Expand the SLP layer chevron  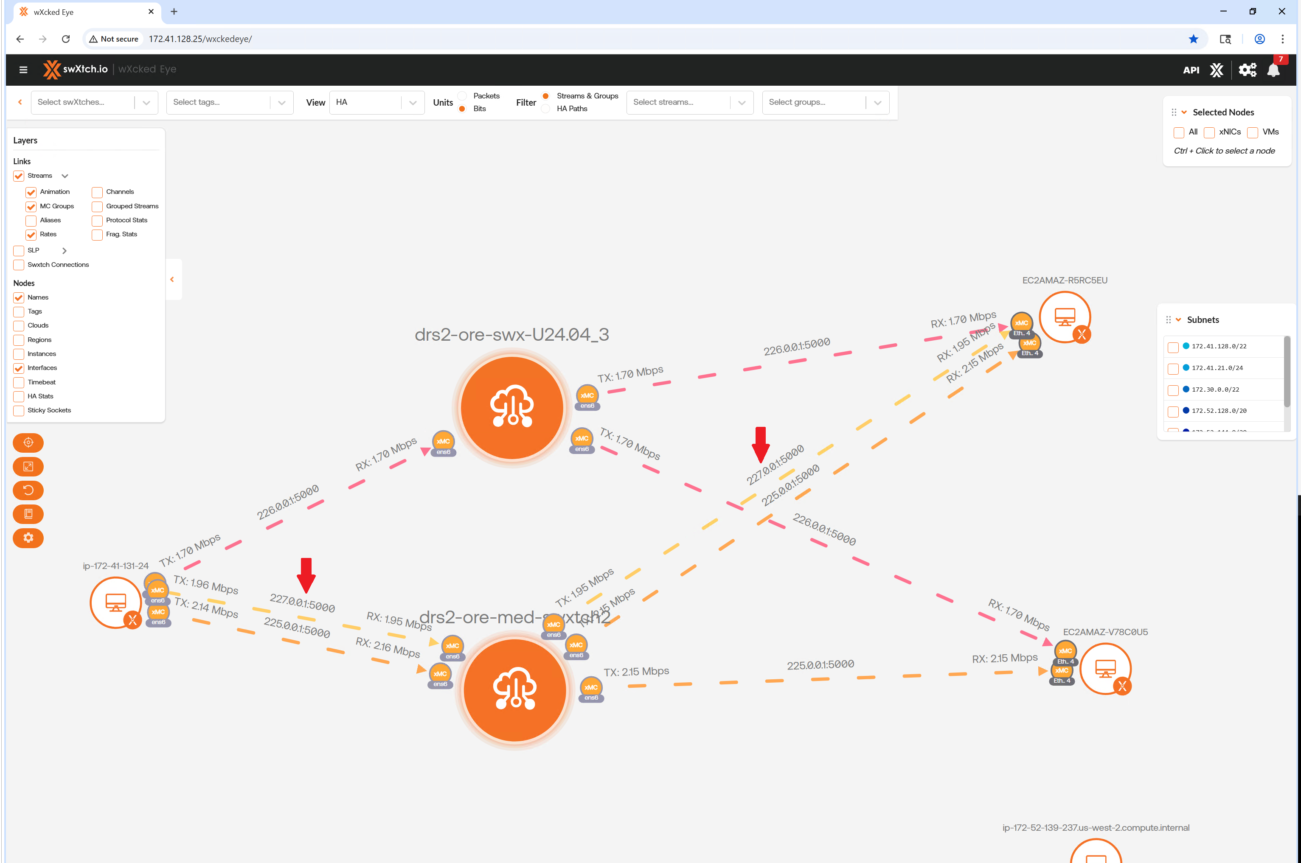point(65,250)
